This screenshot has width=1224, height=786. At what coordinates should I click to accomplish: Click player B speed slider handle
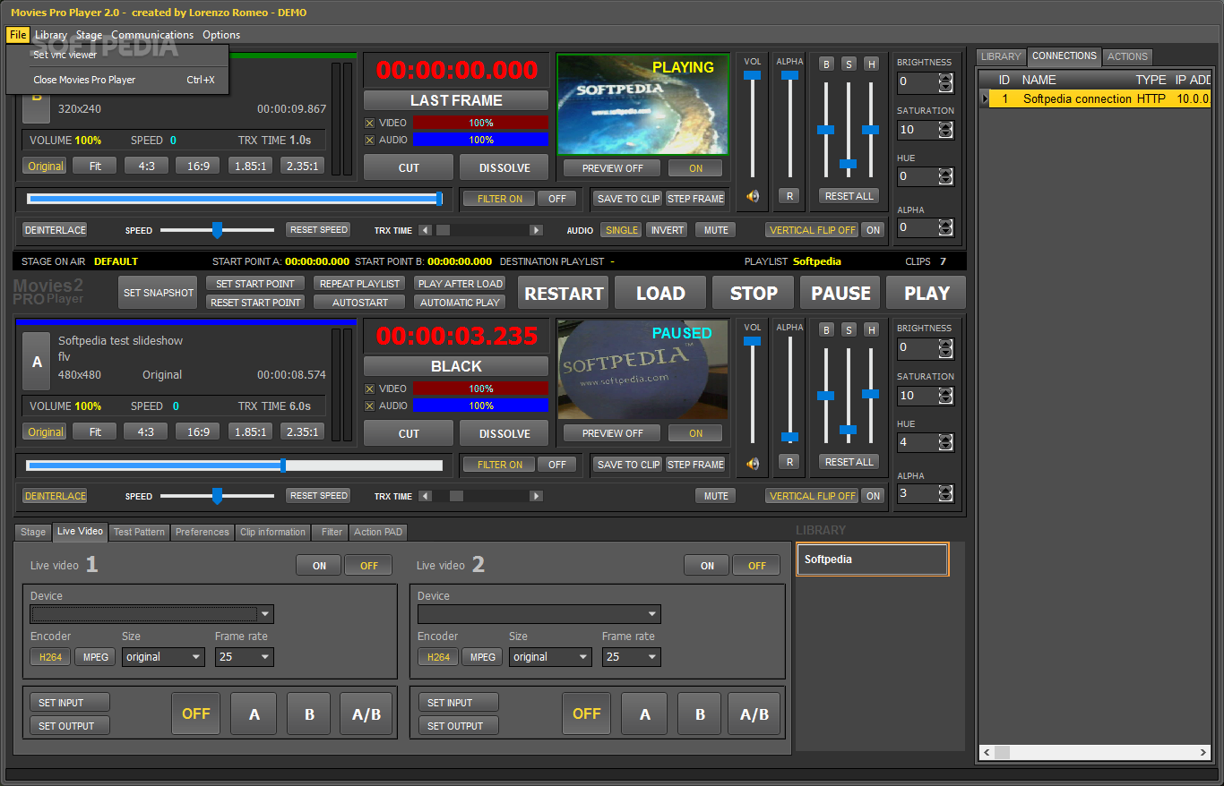click(x=217, y=230)
